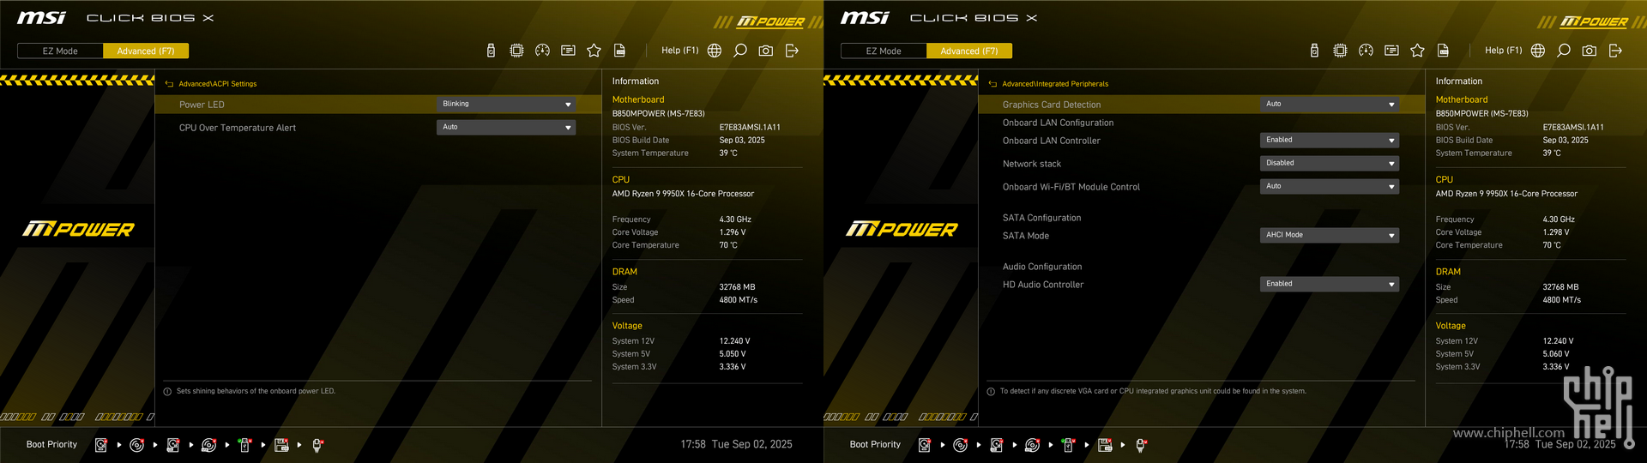This screenshot has height=463, width=1647.
Task: Click camera screenshot icon in Integrated Peripherals window
Action: pyautogui.click(x=1590, y=51)
